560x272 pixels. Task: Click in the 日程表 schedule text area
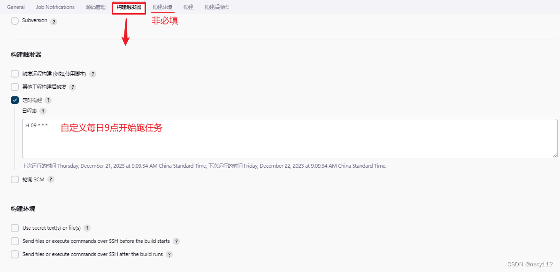click(290, 139)
